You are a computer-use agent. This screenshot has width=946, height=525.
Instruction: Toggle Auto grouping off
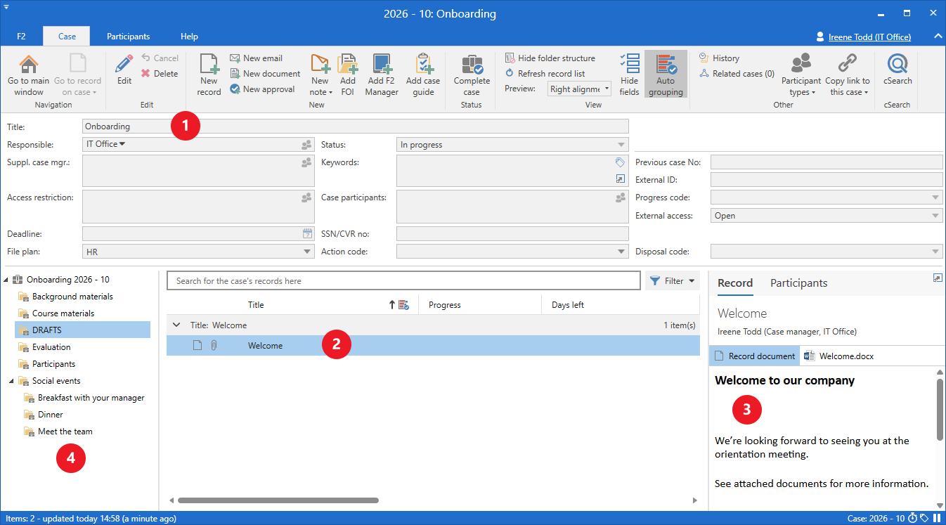(x=666, y=74)
